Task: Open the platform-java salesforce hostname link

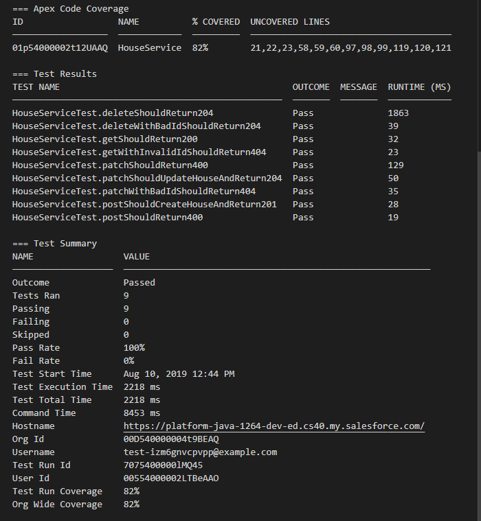Action: (273, 426)
